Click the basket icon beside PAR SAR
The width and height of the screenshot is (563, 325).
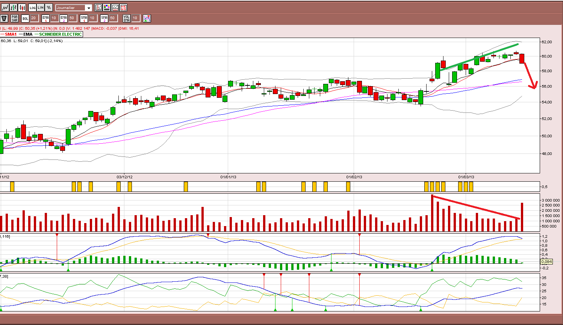(4, 18)
